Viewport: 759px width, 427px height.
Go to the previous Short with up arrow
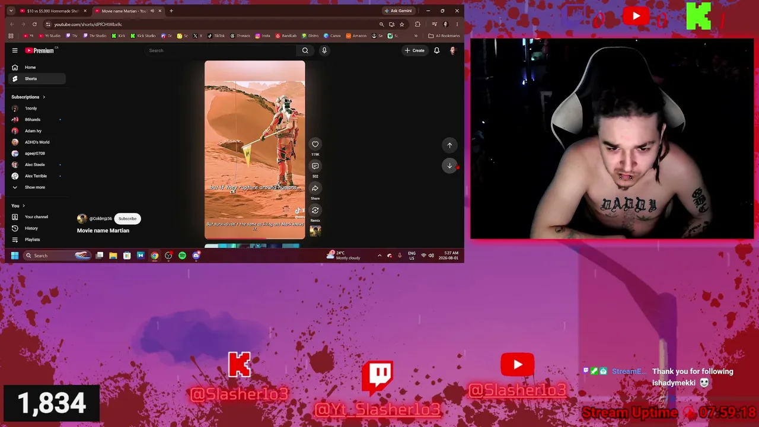click(x=449, y=145)
